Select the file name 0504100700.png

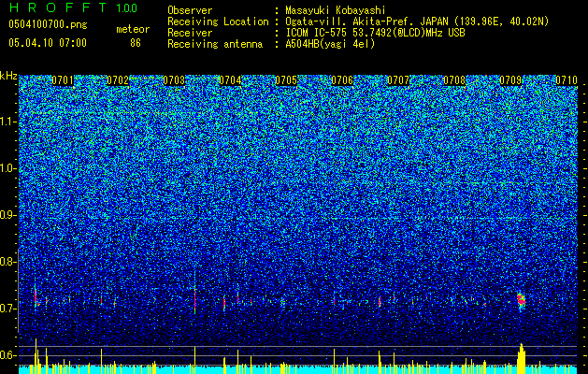(x=48, y=24)
